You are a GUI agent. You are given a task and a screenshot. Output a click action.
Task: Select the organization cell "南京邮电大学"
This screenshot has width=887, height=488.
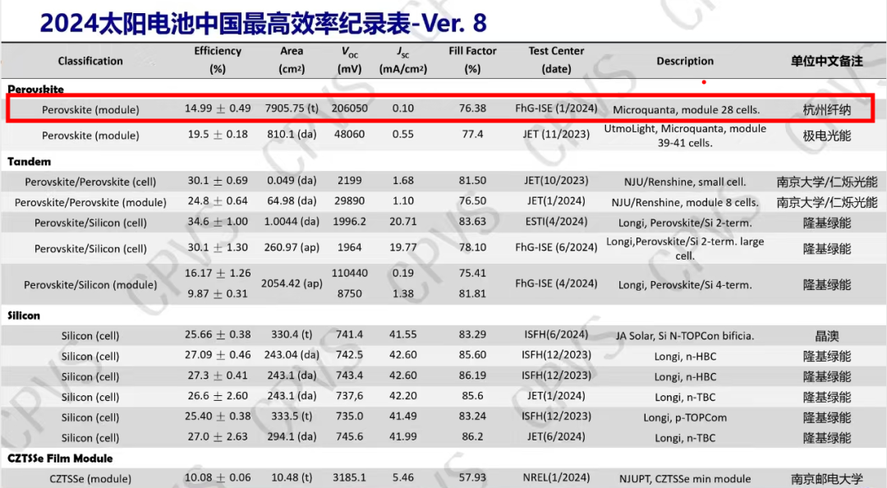click(826, 479)
